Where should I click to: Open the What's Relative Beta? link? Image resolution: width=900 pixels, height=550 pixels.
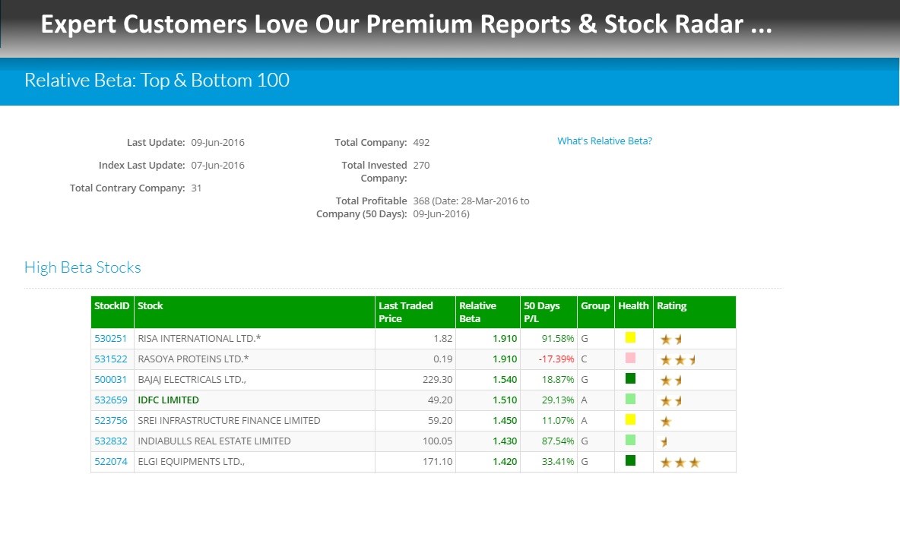[x=604, y=141]
